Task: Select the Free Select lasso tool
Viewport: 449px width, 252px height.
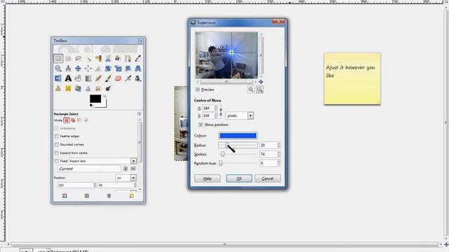Action: coord(78,59)
